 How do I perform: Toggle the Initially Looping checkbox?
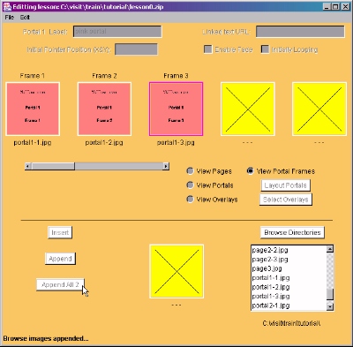(x=265, y=49)
